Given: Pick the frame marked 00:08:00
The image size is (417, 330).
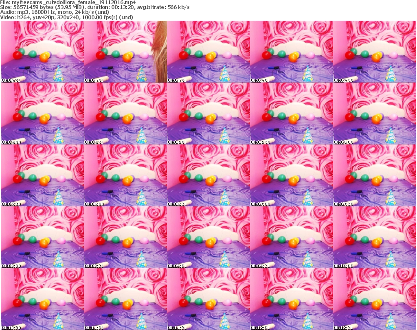Looking at the screenshot, I should [x=42, y=237].
